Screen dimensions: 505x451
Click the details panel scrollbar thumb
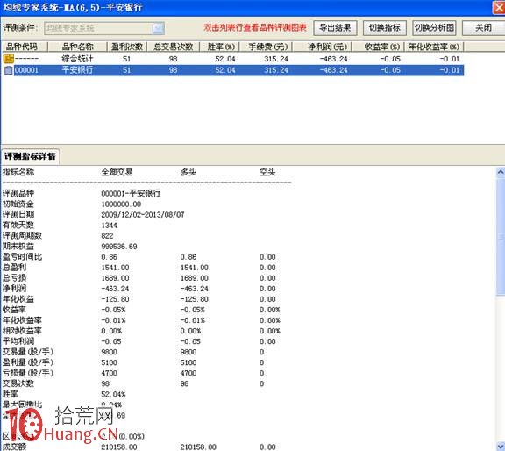(x=501, y=236)
